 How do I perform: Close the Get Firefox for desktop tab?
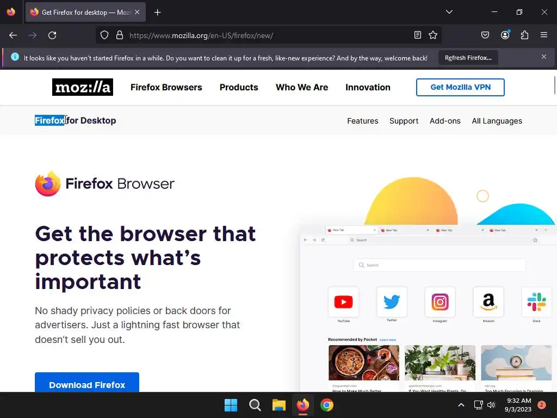point(137,12)
